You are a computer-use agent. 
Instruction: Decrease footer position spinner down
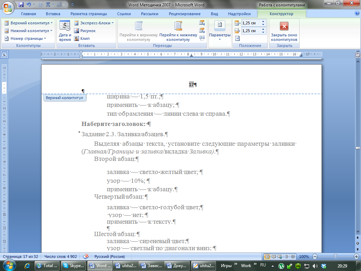pos(263,32)
